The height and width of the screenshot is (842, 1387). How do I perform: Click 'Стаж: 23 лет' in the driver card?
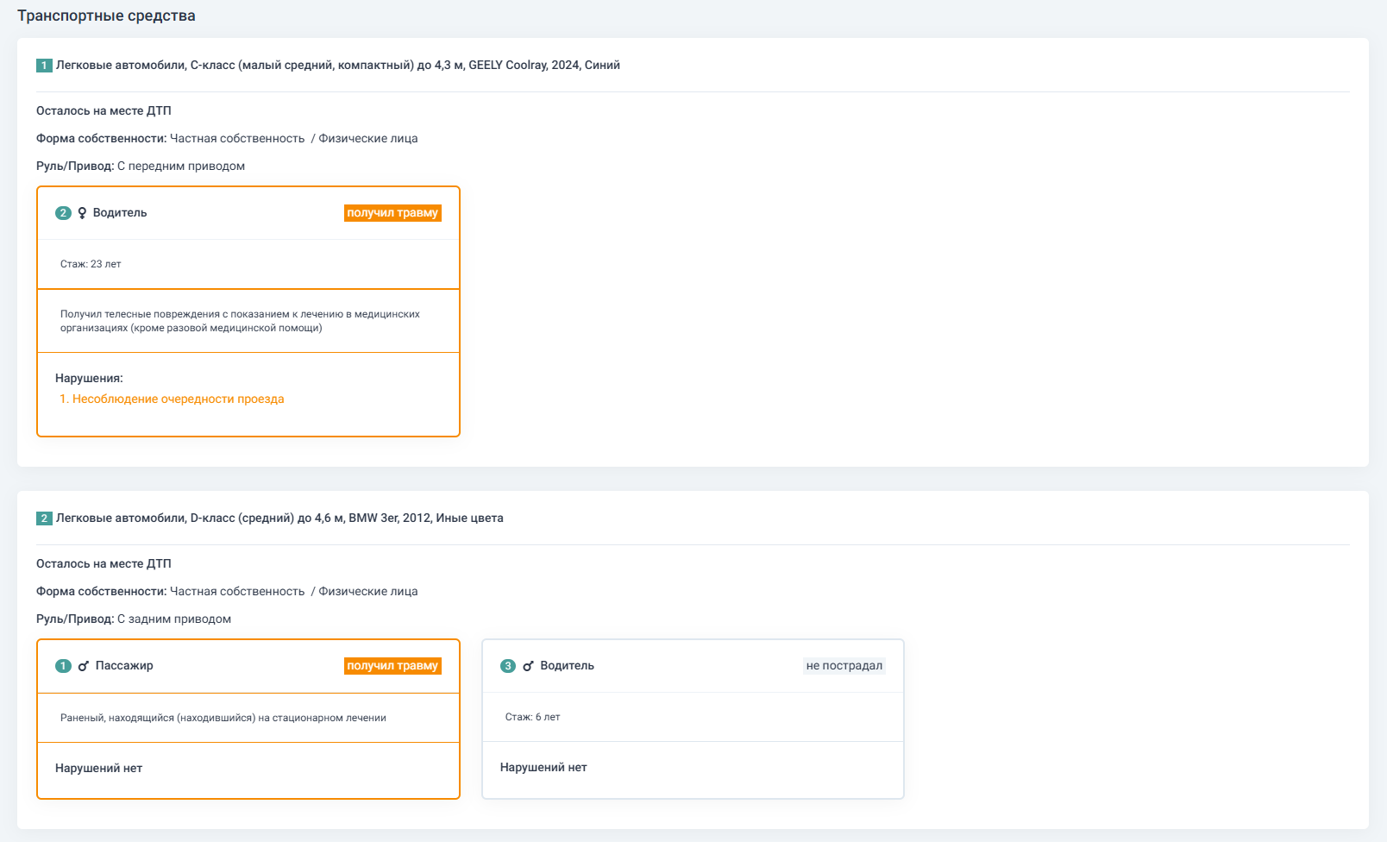(91, 264)
